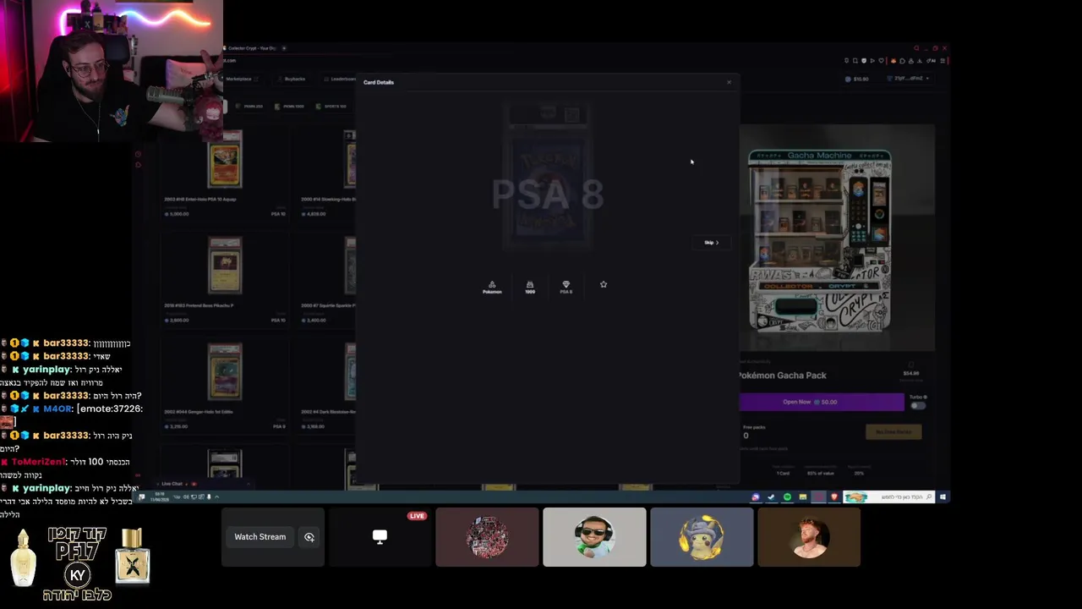1082x609 pixels.
Task: Select the sunglasses avatar participant tile
Action: coord(594,537)
